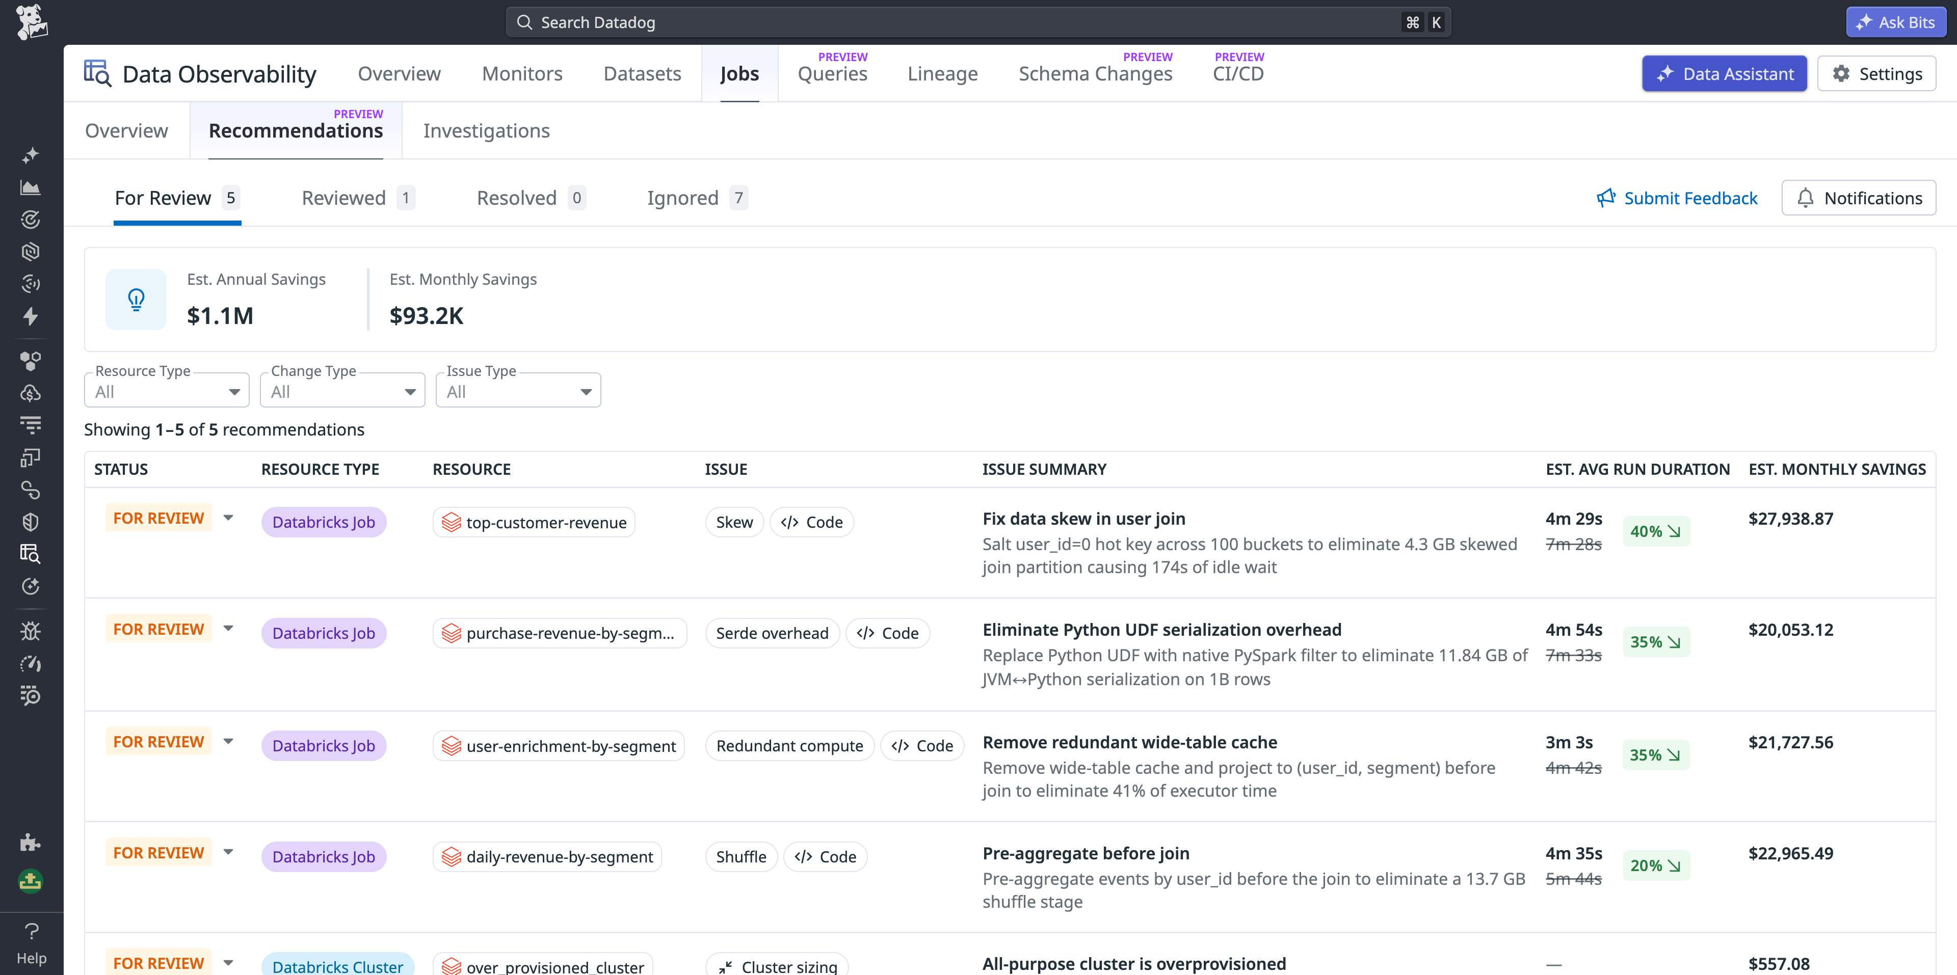Open the Change Type dropdown
The image size is (1957, 975).
(x=342, y=390)
